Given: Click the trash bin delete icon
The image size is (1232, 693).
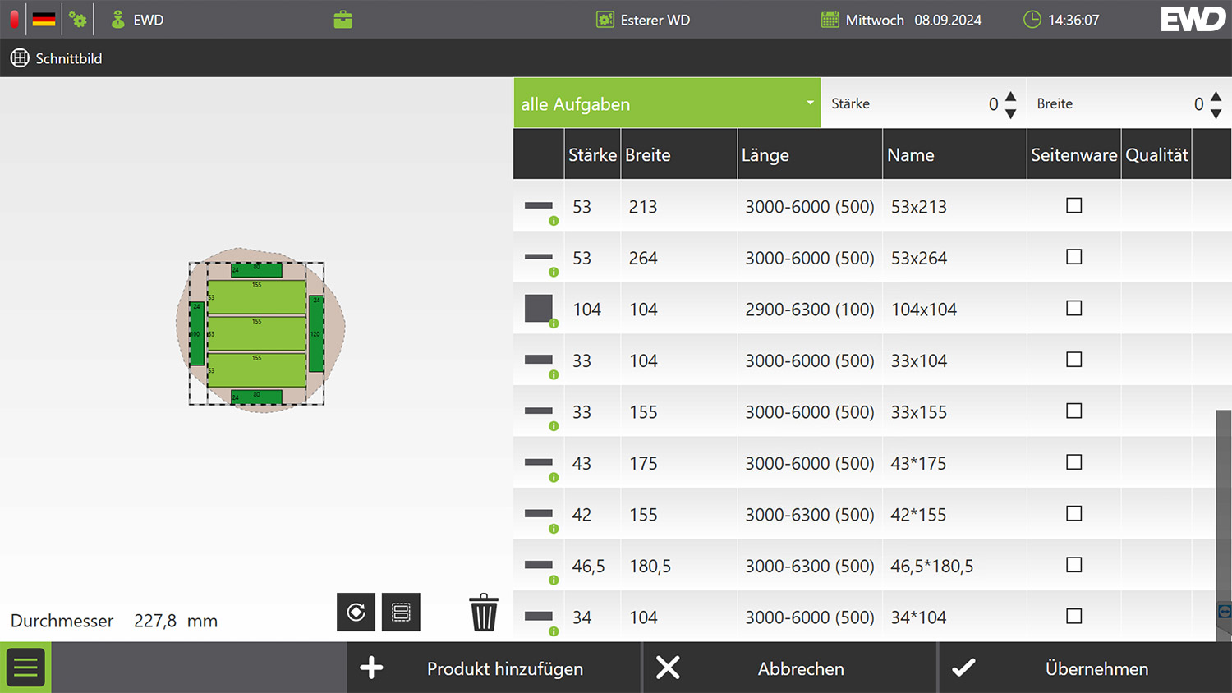Looking at the screenshot, I should click(484, 613).
